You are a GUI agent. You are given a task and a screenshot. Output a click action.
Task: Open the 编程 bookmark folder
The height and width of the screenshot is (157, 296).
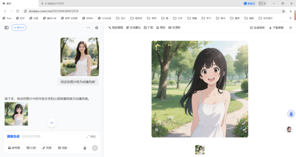click(x=249, y=18)
